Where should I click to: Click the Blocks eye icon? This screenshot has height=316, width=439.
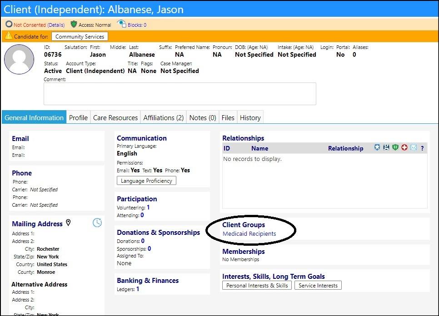point(121,24)
